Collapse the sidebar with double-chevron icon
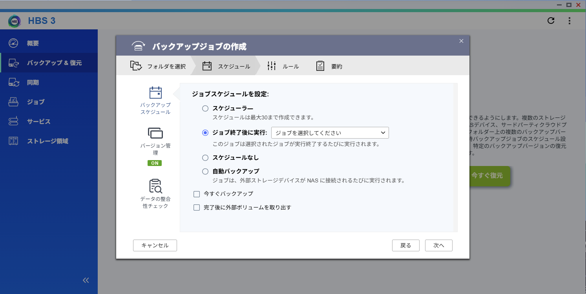 pos(86,280)
